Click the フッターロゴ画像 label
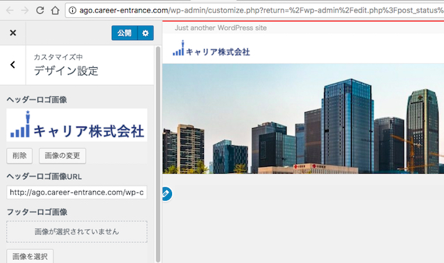The image size is (444, 263). pos(37,212)
